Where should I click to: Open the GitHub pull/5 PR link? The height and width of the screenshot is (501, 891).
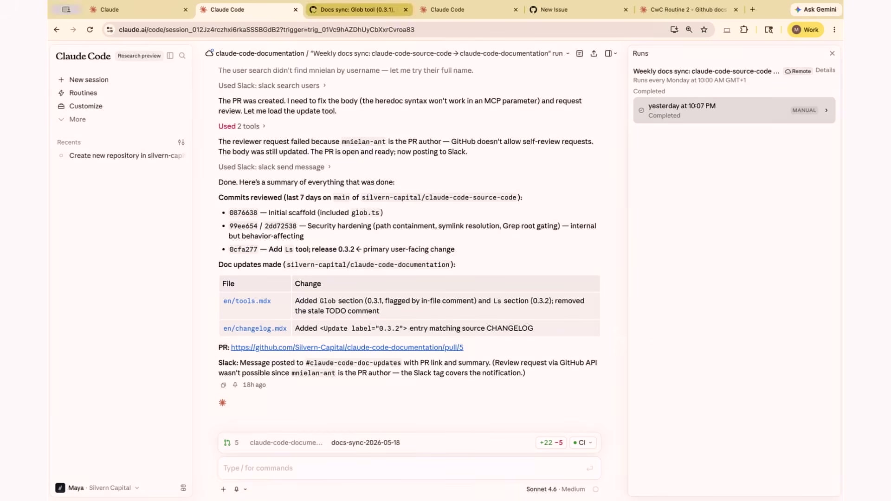(347, 347)
